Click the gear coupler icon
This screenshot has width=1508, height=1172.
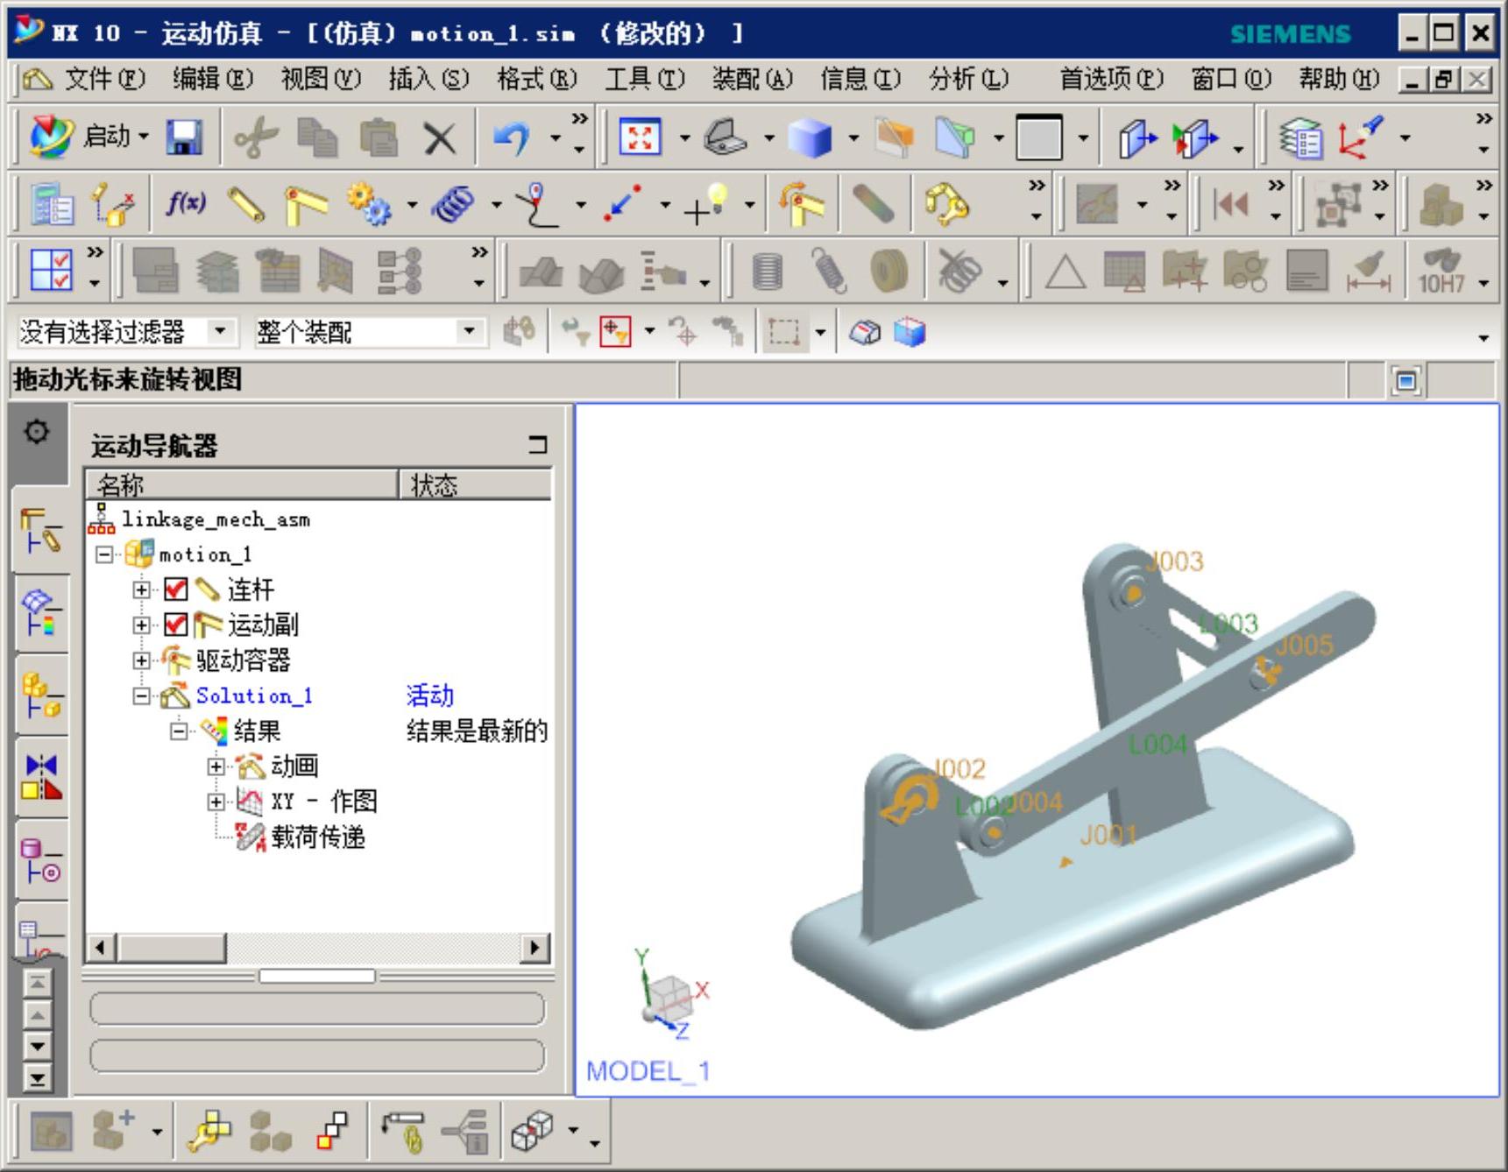(369, 204)
